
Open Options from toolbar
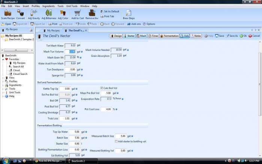tap(149, 24)
